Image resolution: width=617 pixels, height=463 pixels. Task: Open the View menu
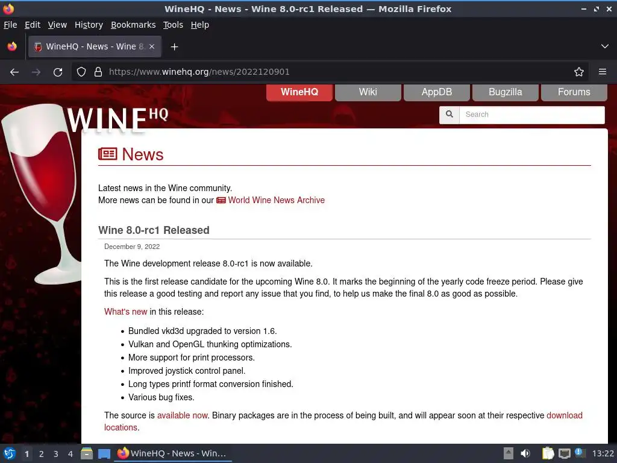tap(57, 25)
